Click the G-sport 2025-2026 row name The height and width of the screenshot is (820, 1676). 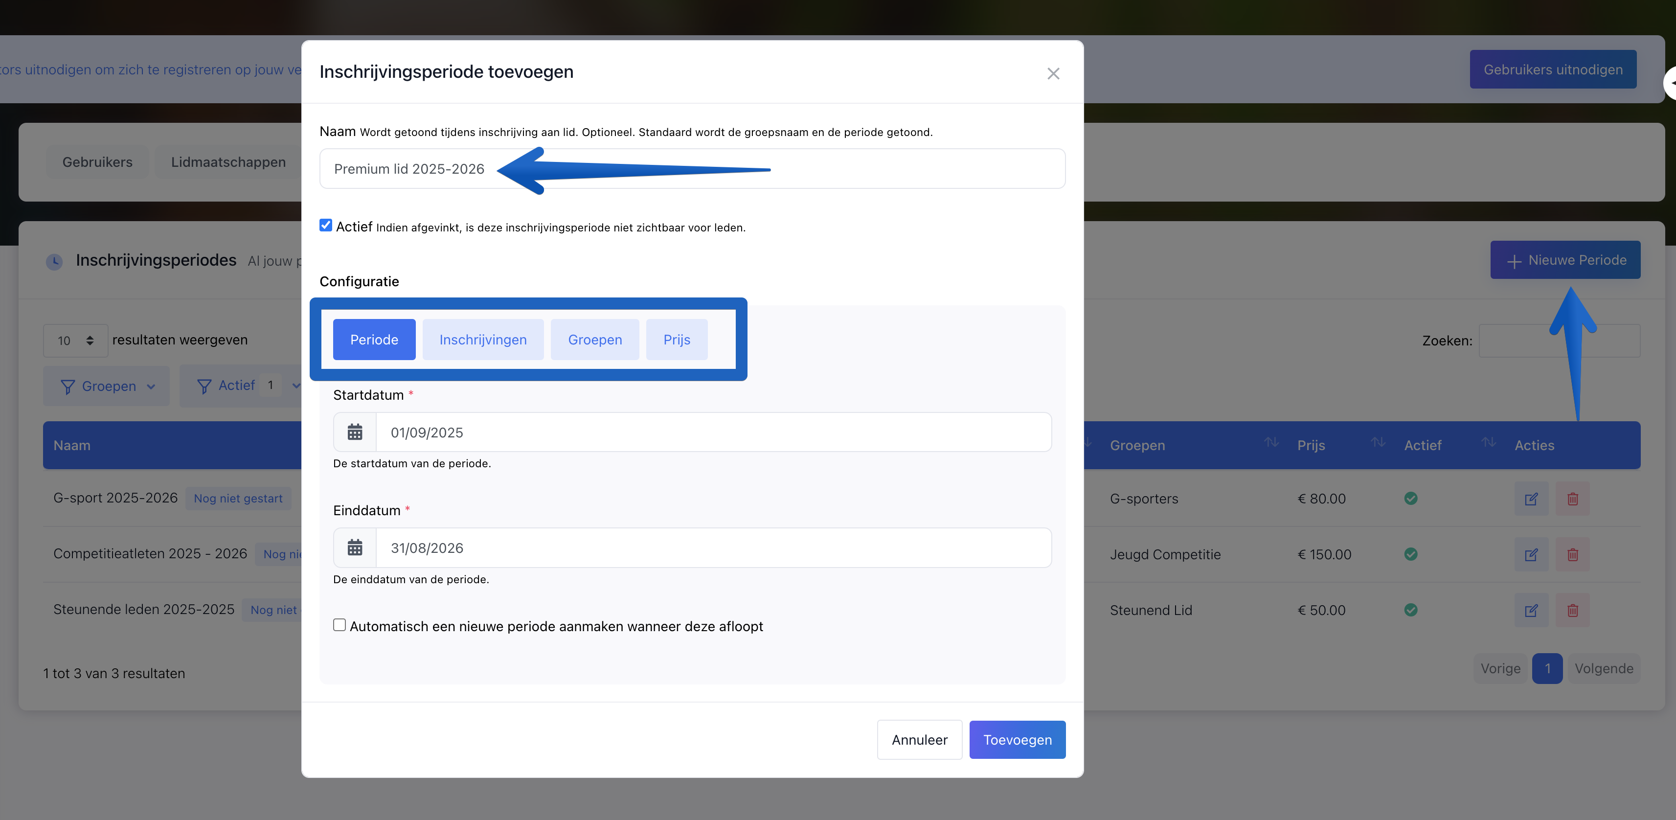point(115,498)
